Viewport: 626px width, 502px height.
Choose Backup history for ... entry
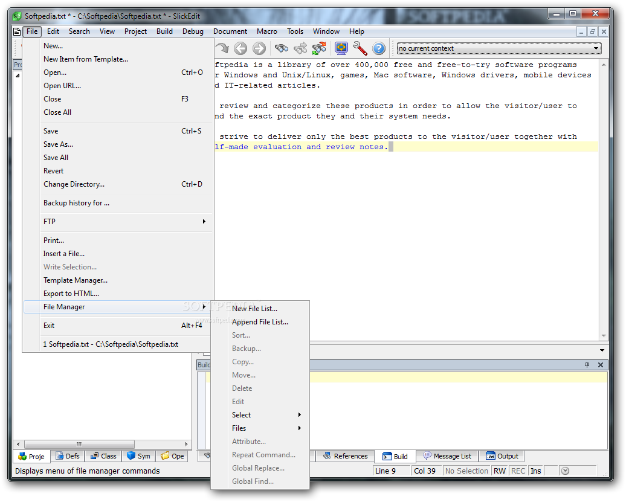click(x=117, y=203)
